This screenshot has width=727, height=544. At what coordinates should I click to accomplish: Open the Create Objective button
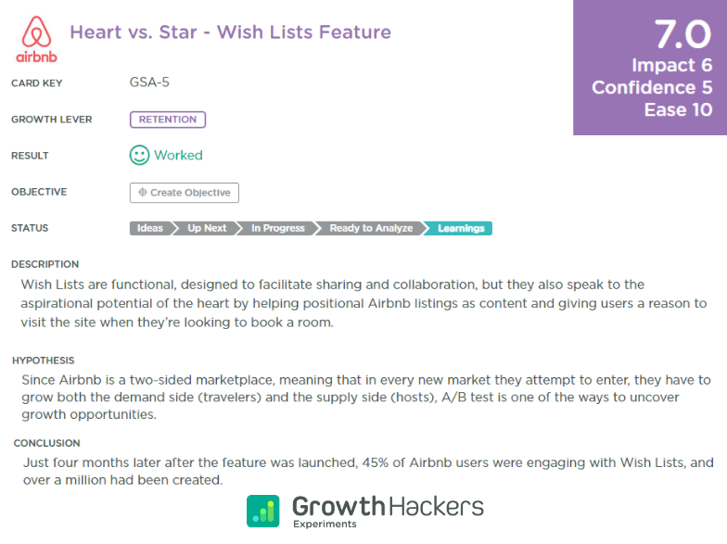[185, 193]
